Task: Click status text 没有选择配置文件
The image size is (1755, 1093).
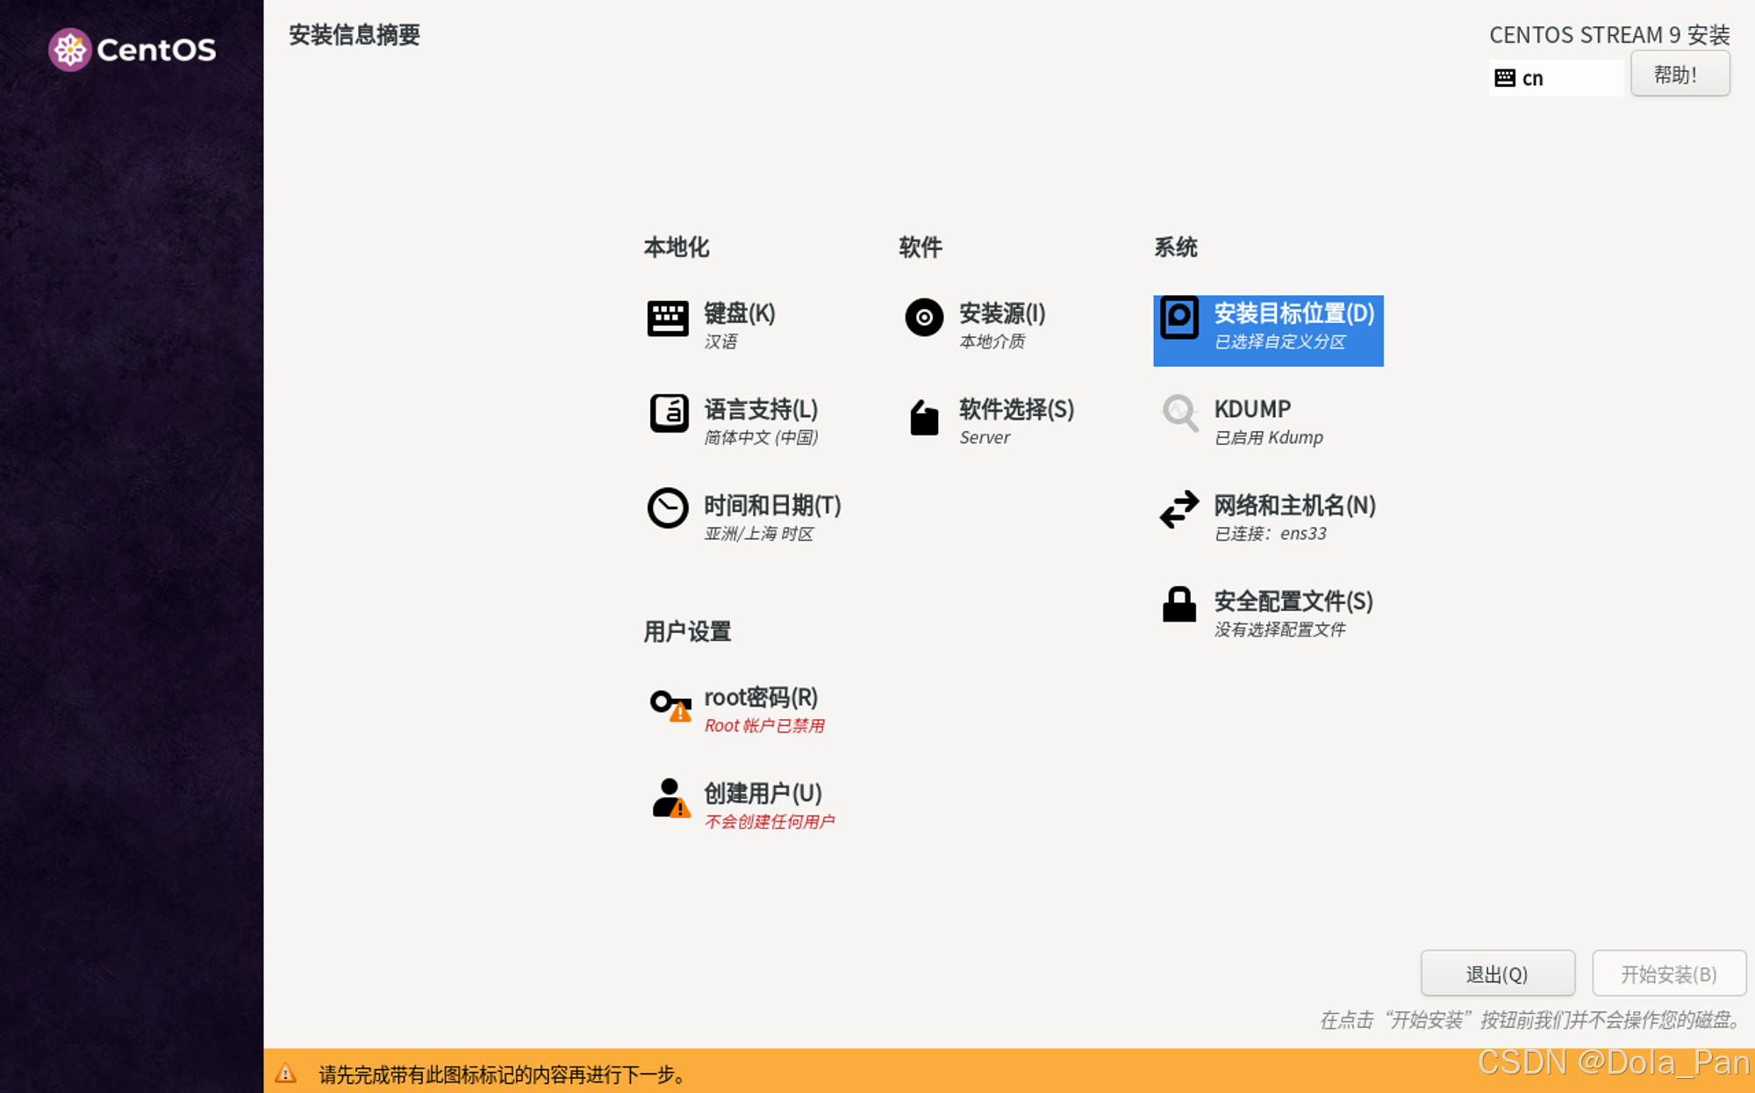Action: 1279,629
